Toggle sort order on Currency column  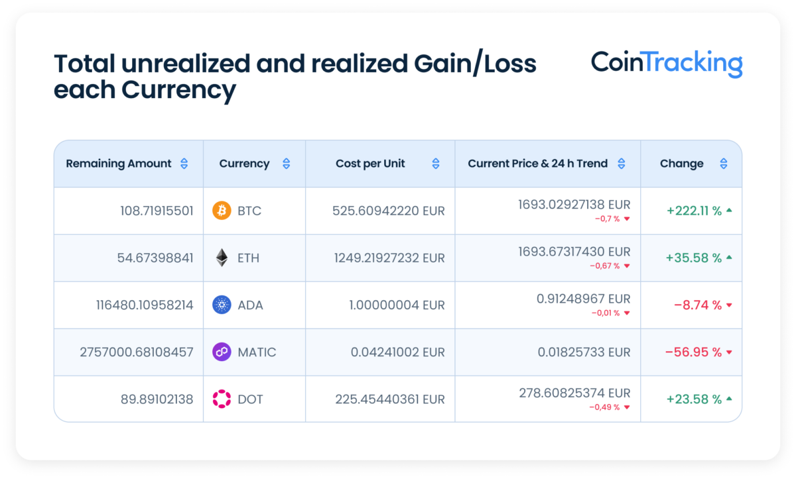[286, 163]
